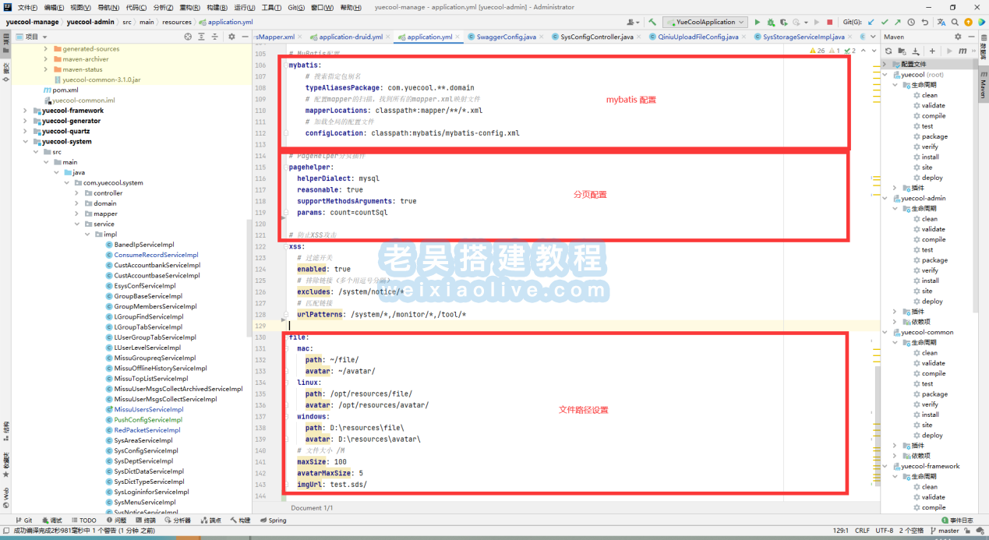Toggle the Maven tool window stripe button
This screenshot has height=540, width=989.
pos(983,86)
